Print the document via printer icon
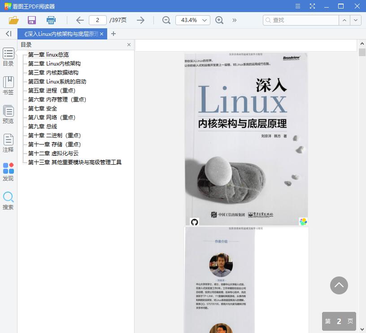The height and width of the screenshot is (333, 366). [51, 20]
